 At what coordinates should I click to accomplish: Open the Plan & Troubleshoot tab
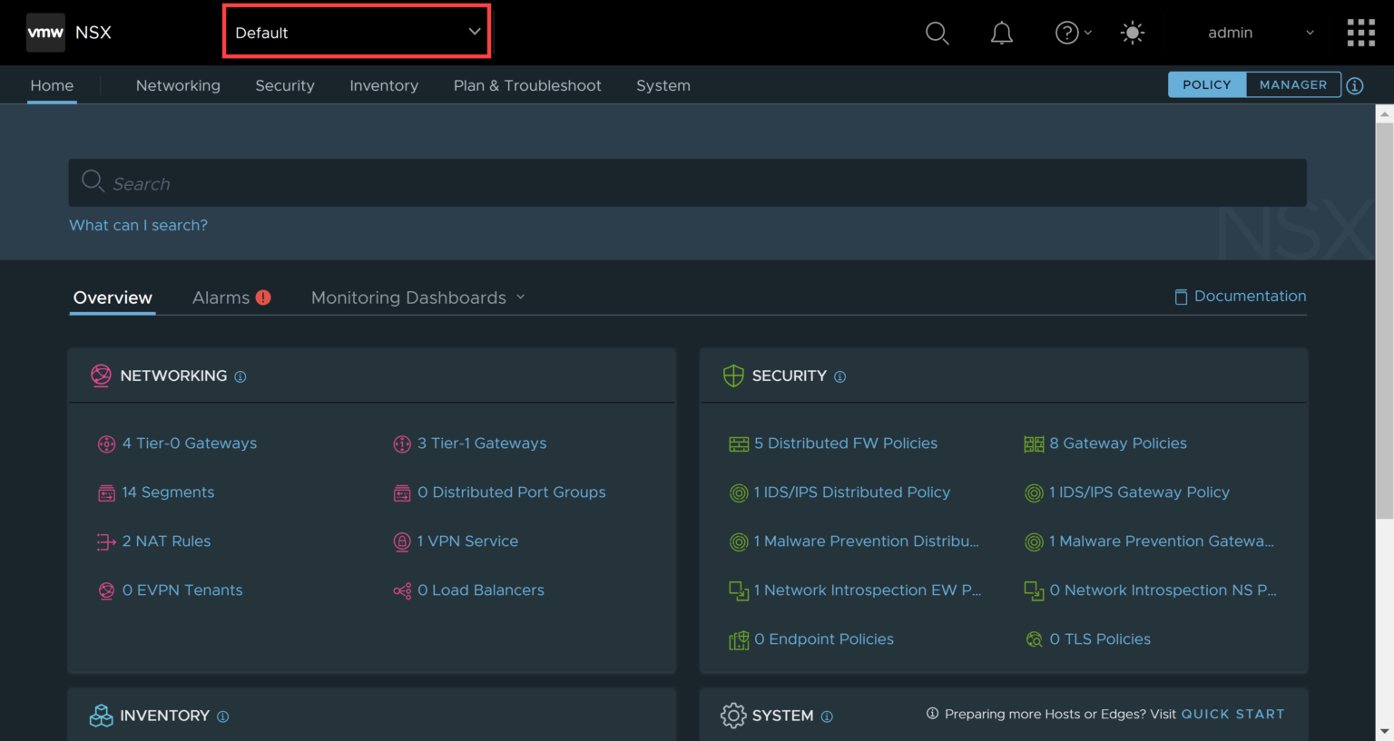pos(527,85)
